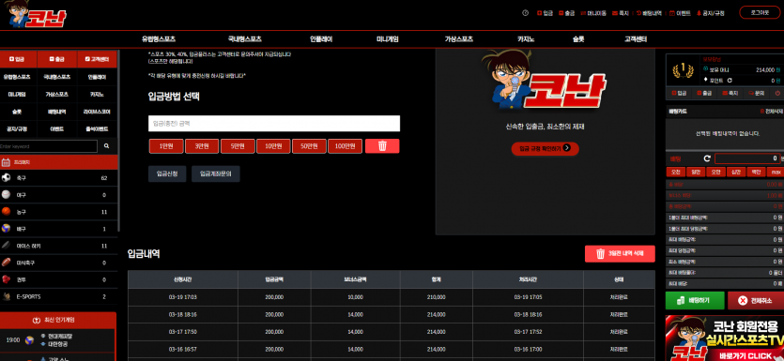Click the 입금 금액 input field
The image size is (784, 361).
pyautogui.click(x=274, y=124)
